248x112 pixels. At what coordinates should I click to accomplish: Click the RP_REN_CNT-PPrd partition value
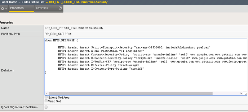[x=58, y=34]
